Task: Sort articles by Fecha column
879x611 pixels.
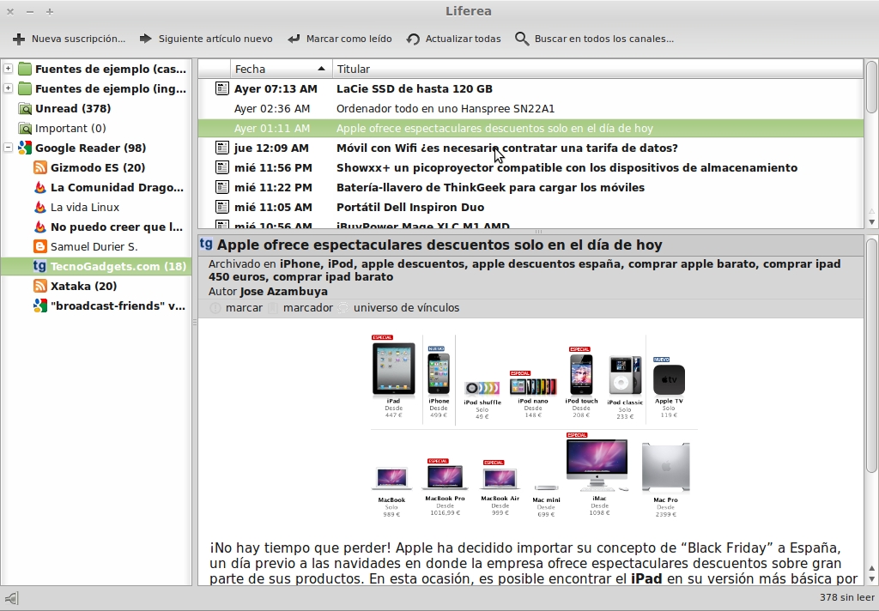Action: (x=281, y=69)
